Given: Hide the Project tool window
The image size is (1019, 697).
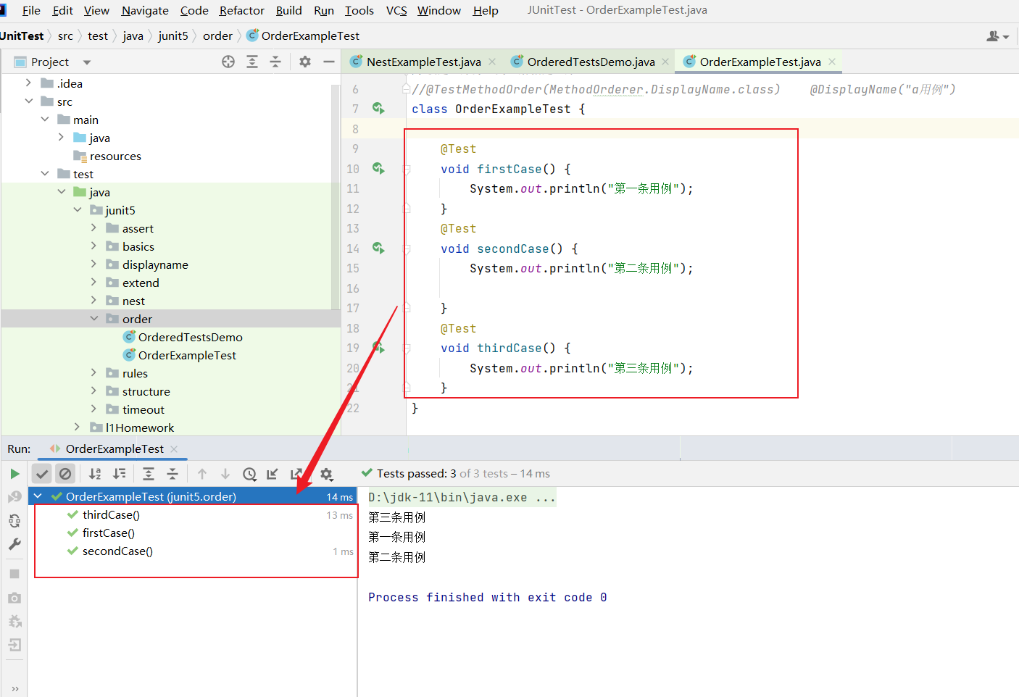Looking at the screenshot, I should click(328, 62).
